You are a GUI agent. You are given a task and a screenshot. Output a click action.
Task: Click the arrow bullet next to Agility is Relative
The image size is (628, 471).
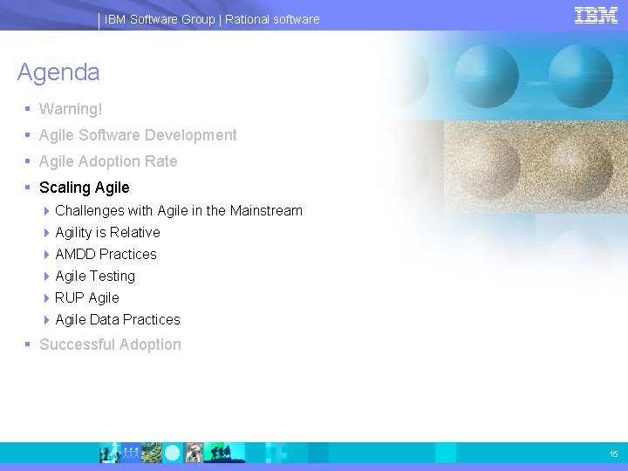pos(46,233)
